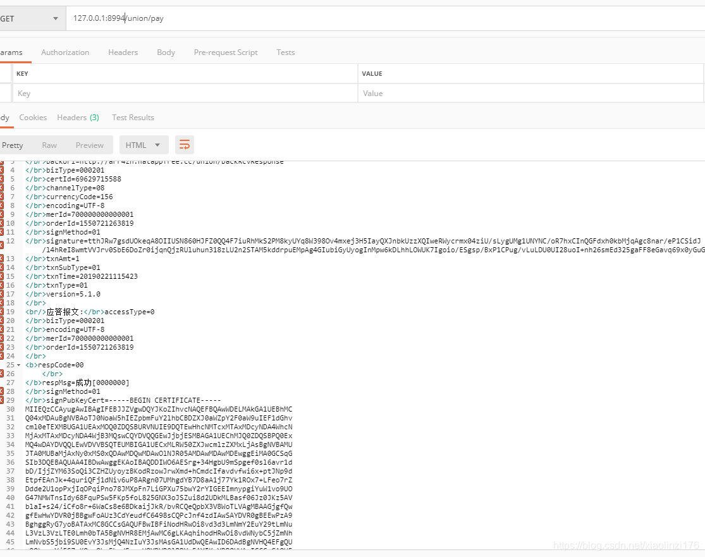
Task: Select the respMsg=成功[0000000] line
Action: (77, 383)
